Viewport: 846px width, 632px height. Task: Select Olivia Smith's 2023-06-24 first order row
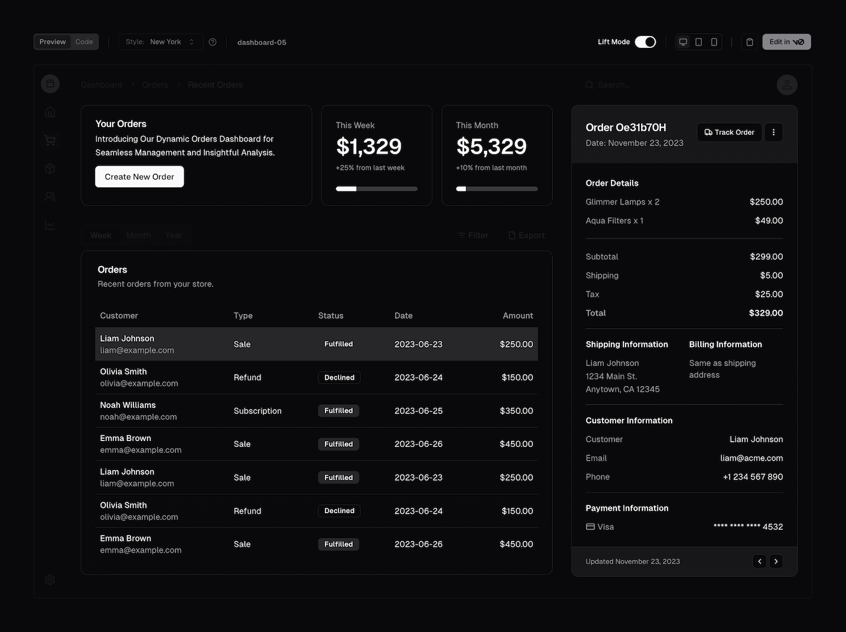coord(316,378)
